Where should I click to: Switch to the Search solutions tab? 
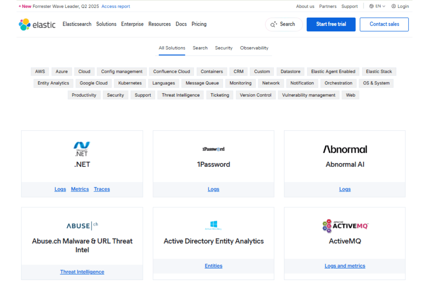click(200, 48)
